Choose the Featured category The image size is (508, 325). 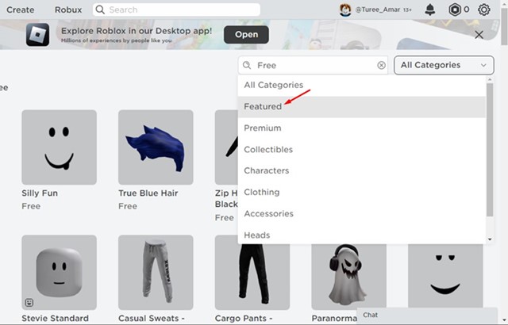point(362,107)
